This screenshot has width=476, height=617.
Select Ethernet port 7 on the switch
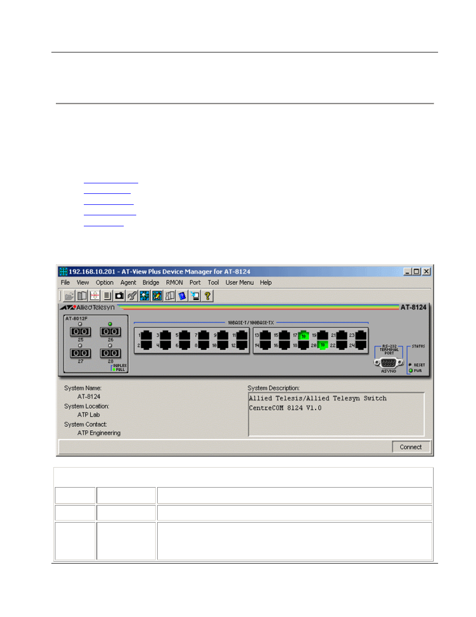pyautogui.click(x=204, y=335)
